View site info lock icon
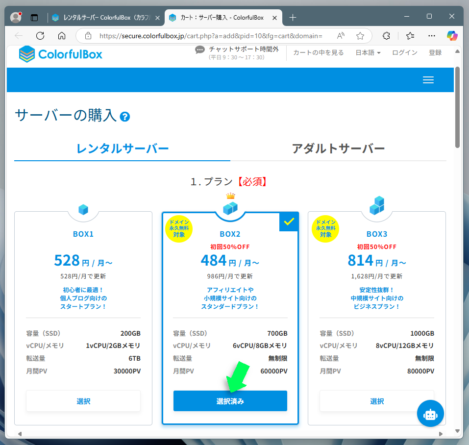 [x=88, y=36]
